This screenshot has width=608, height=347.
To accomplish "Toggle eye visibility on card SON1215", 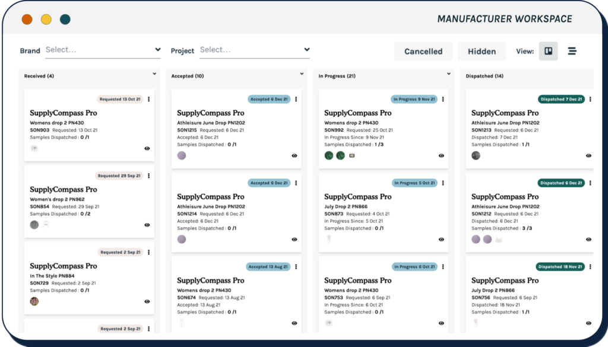I will 294,155.
